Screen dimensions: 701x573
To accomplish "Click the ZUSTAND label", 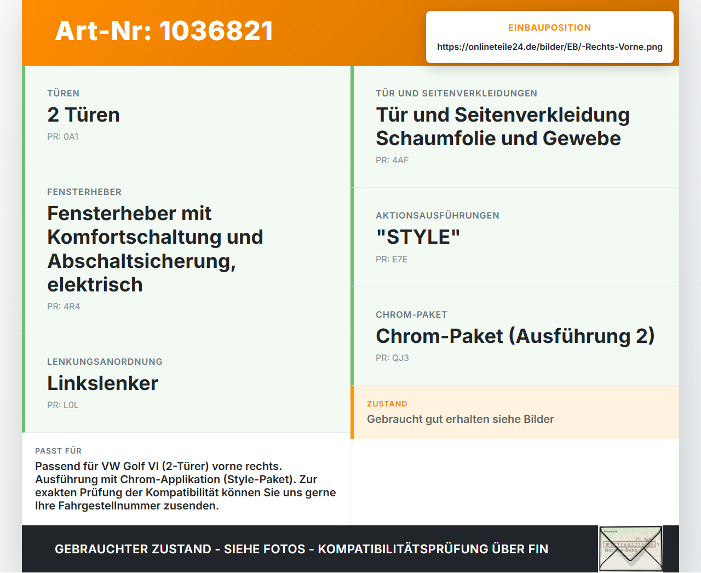I will click(387, 404).
